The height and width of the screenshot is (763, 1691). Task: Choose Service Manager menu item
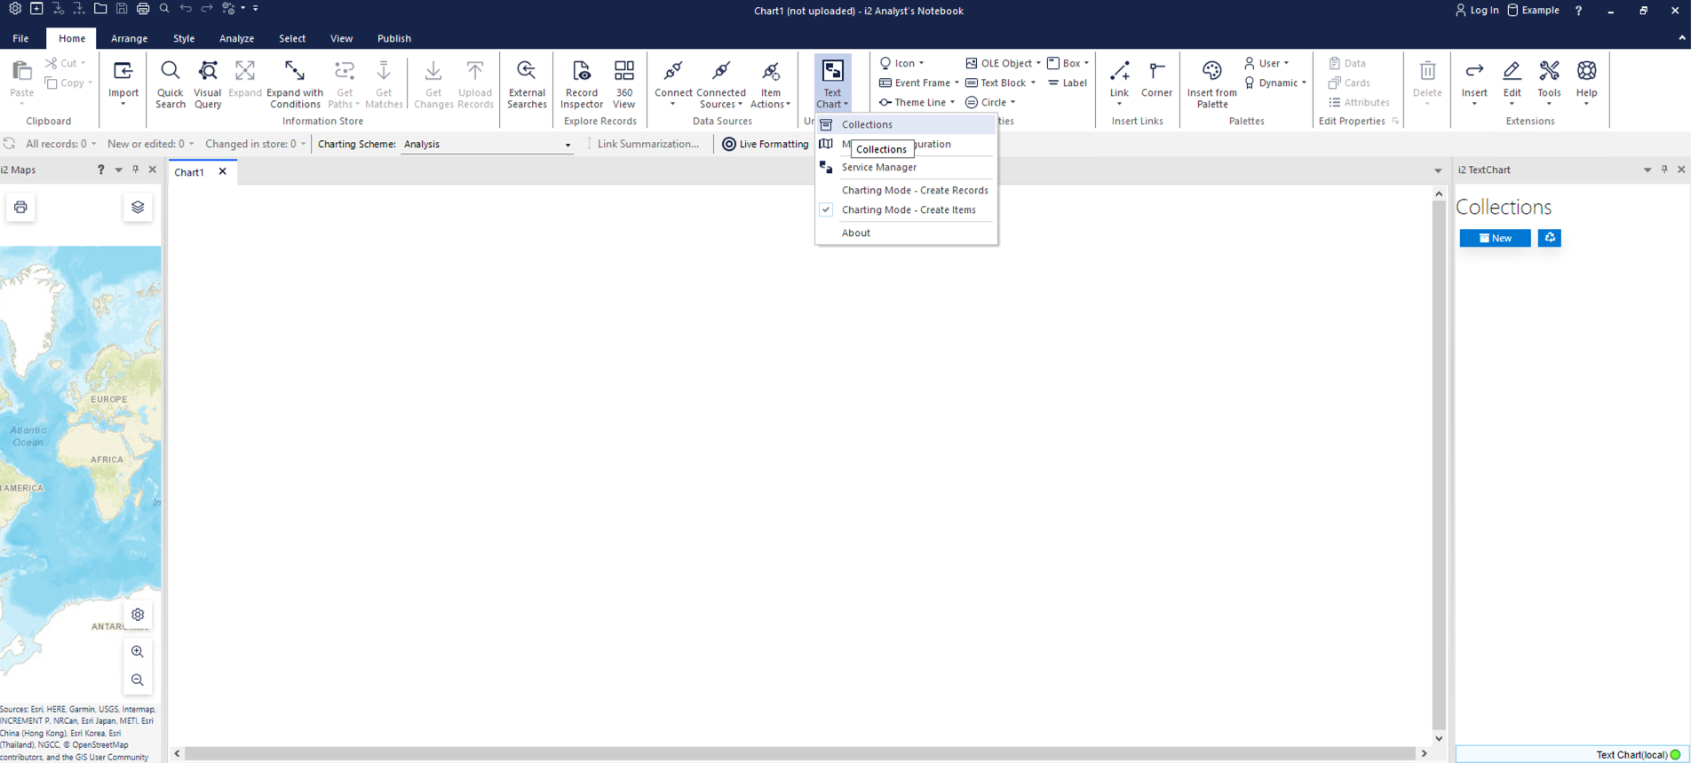click(906, 167)
